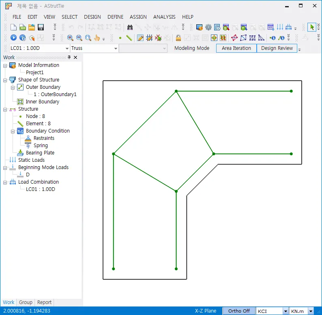Click the strut property S icon
The height and width of the screenshot is (315, 322).
(226, 27)
